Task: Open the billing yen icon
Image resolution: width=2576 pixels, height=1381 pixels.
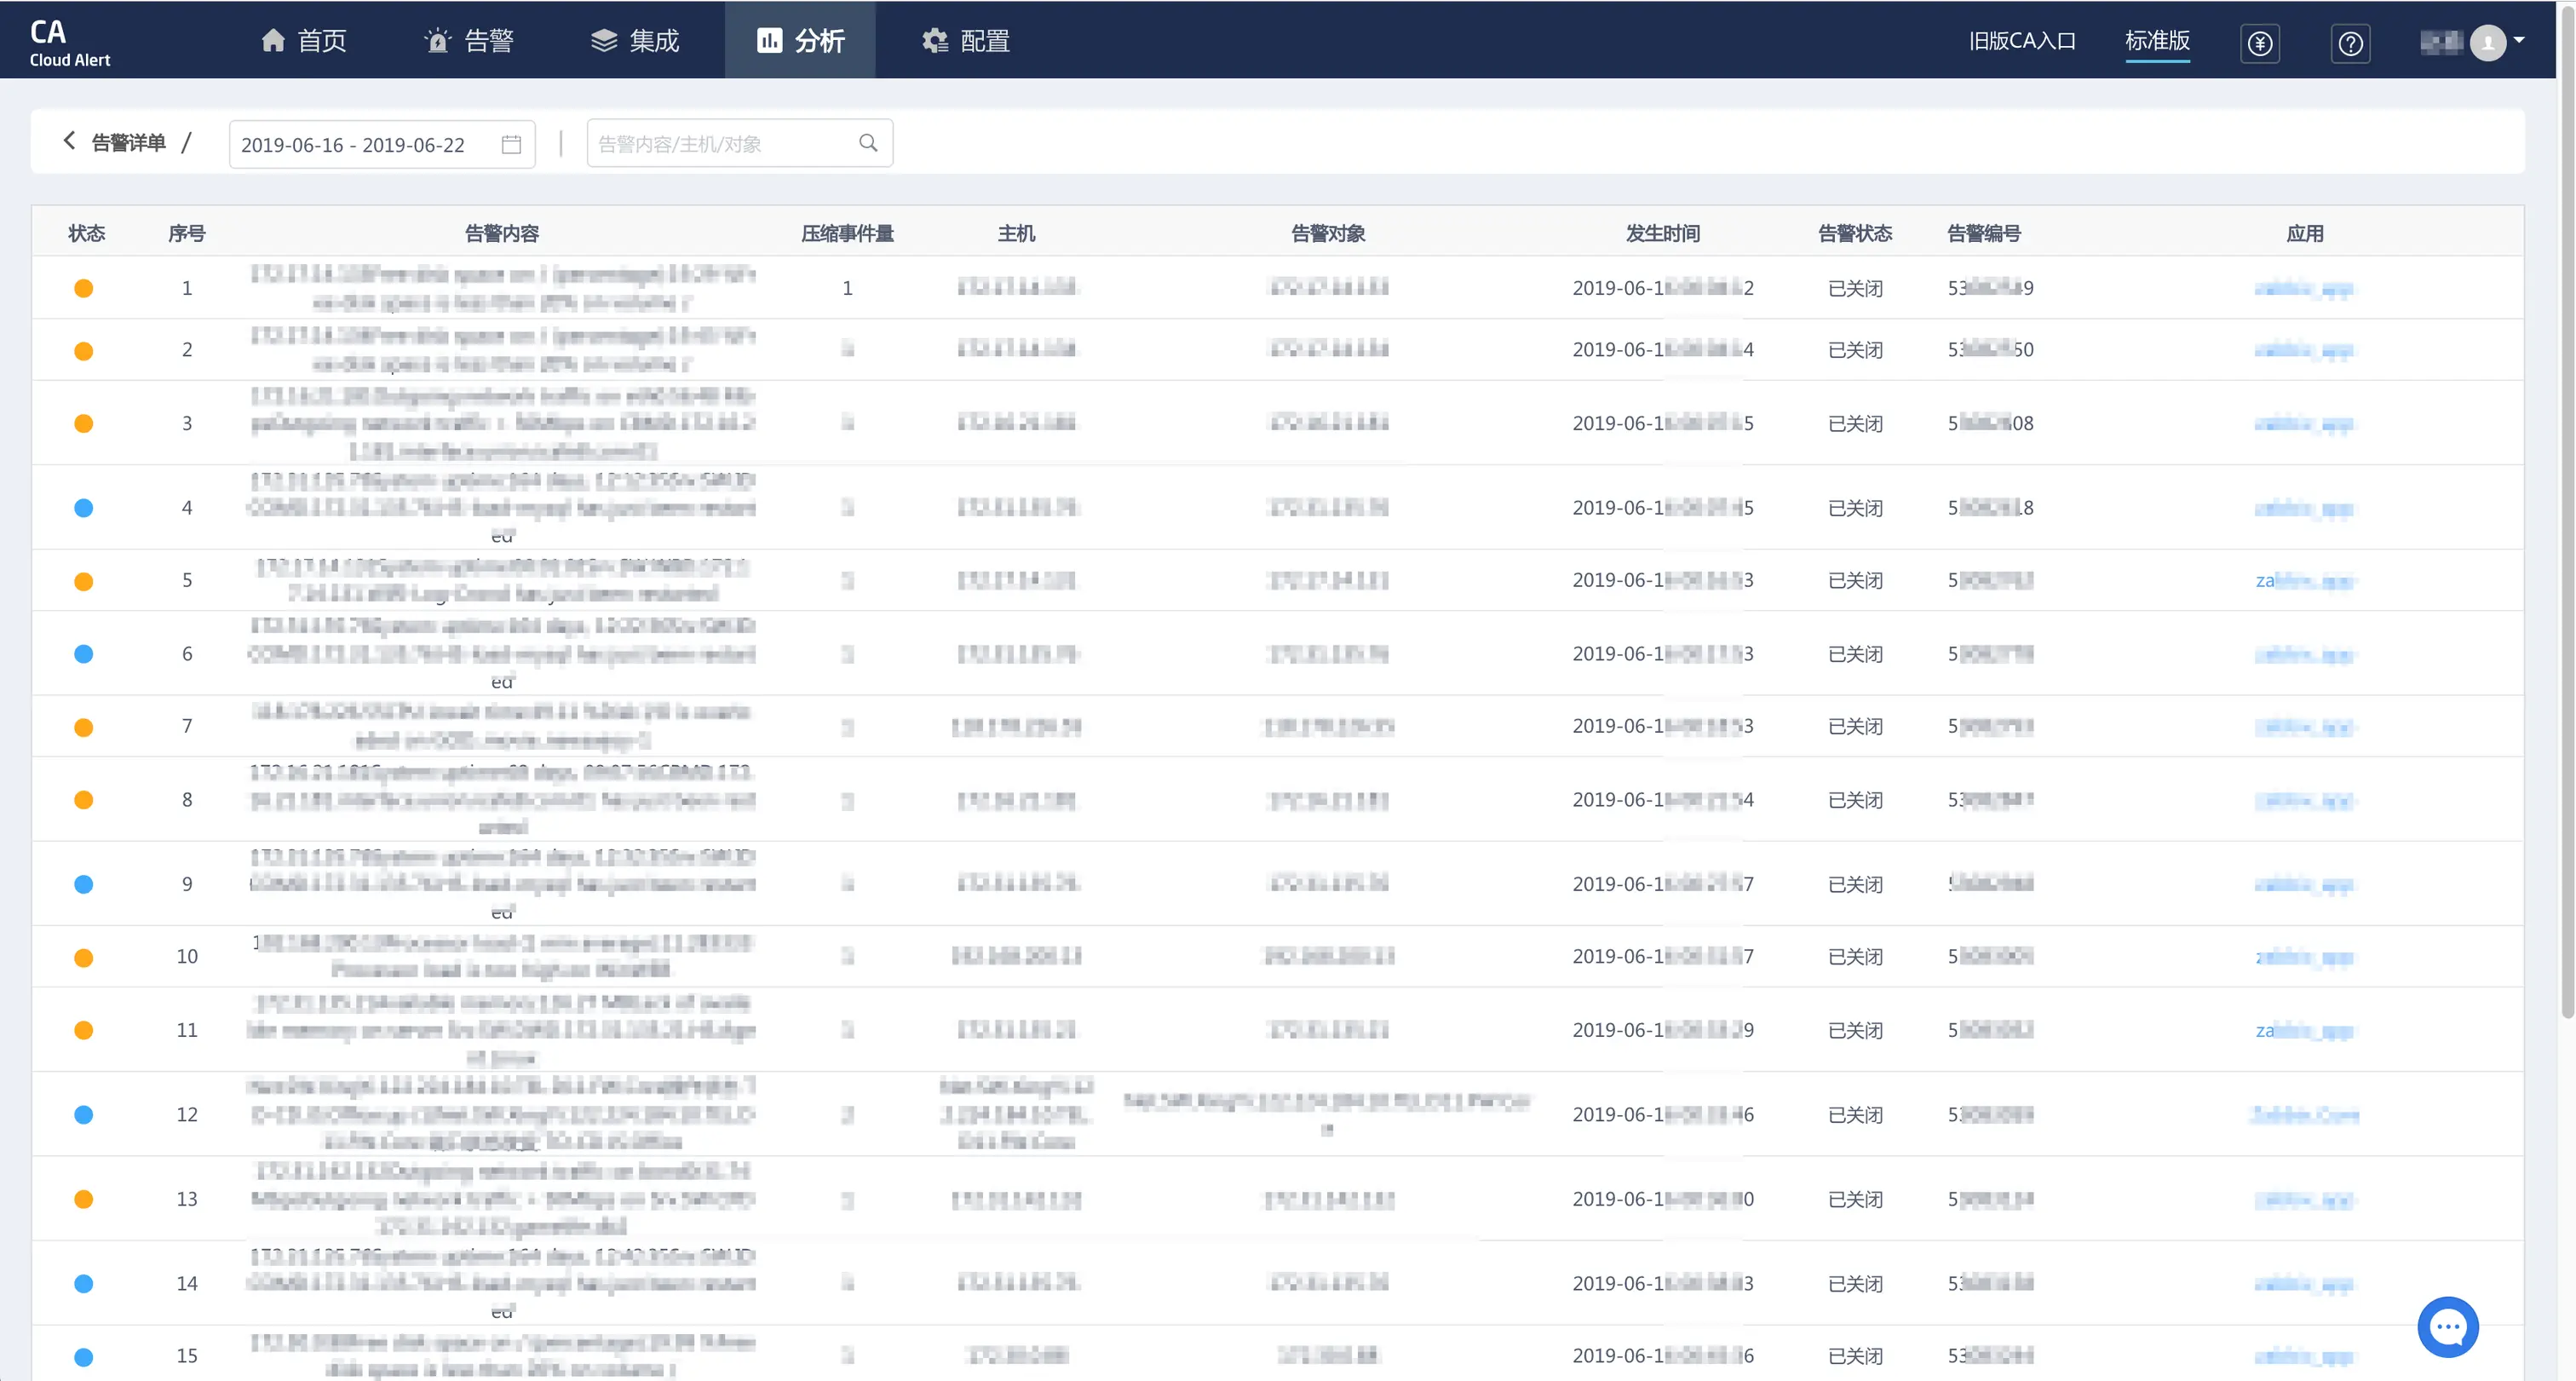Action: point(2259,43)
